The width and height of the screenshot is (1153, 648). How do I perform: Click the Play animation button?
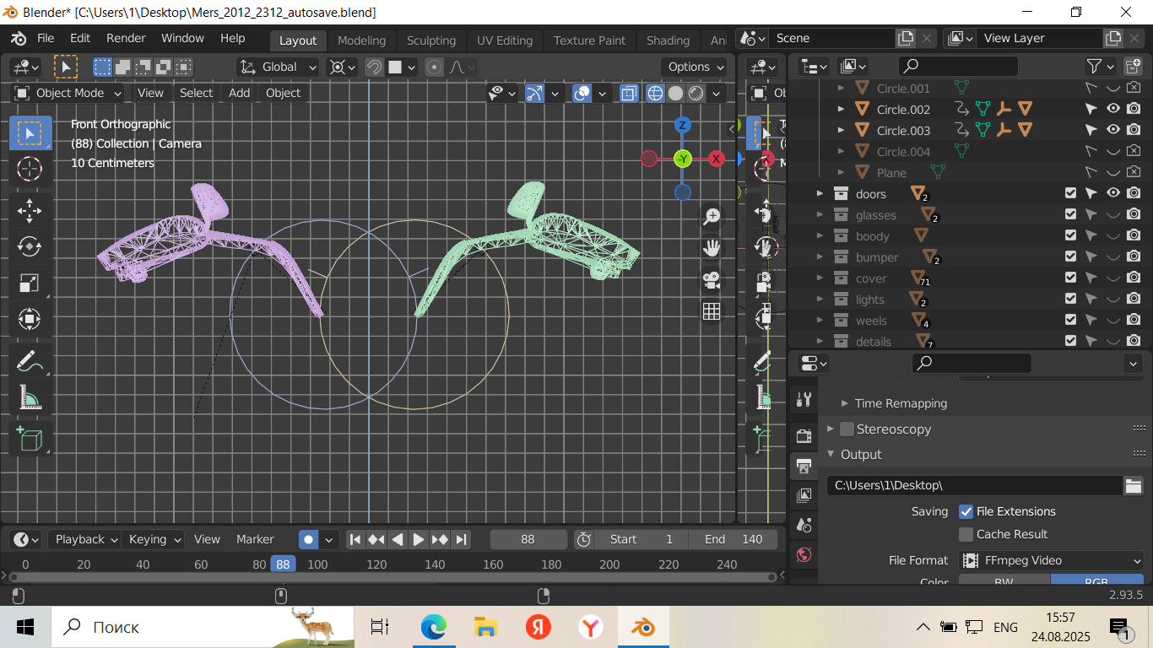click(419, 539)
